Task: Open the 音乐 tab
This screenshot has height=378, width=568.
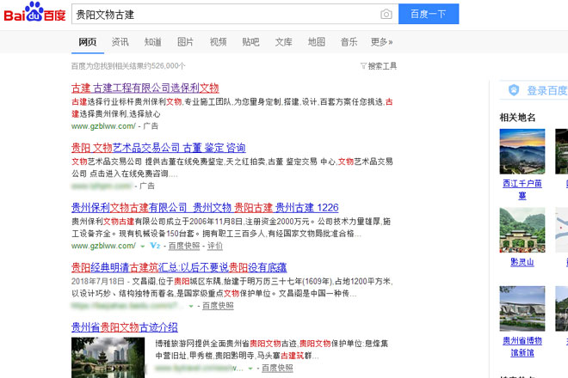Action: tap(349, 42)
